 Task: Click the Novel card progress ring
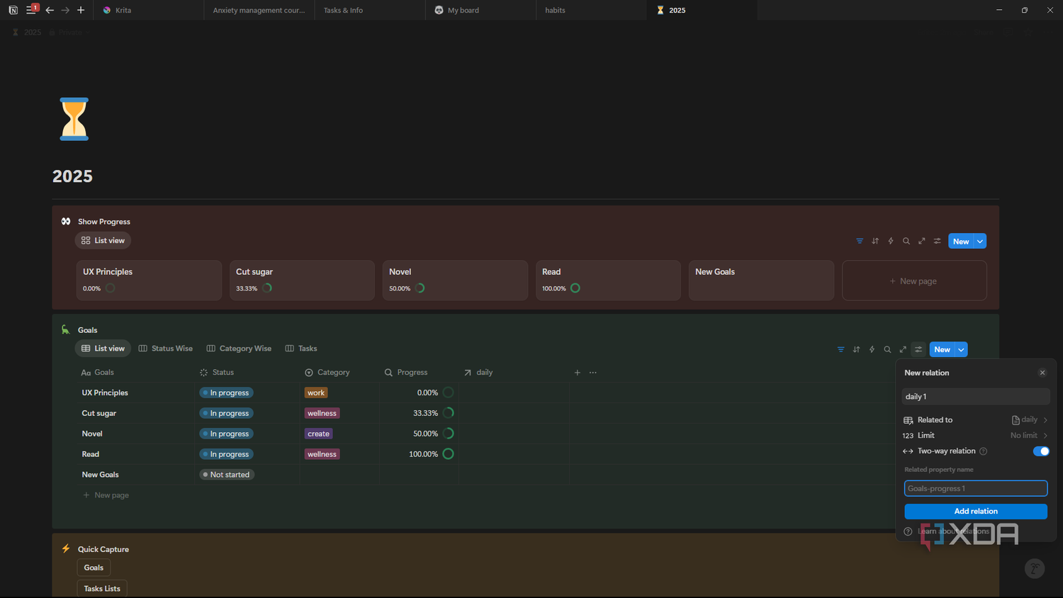(x=420, y=288)
